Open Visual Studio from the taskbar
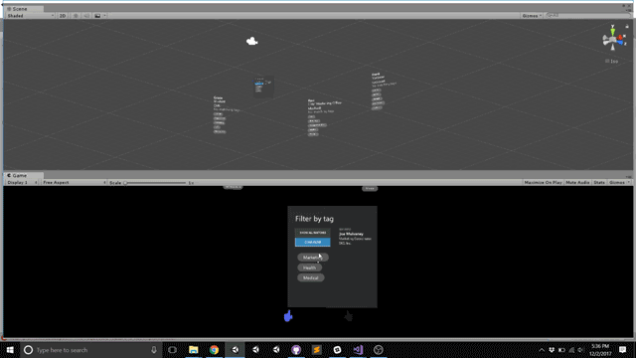 (358, 350)
